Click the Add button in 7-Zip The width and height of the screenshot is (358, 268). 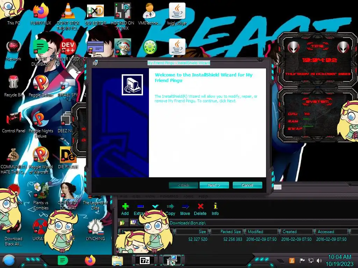[125, 209]
